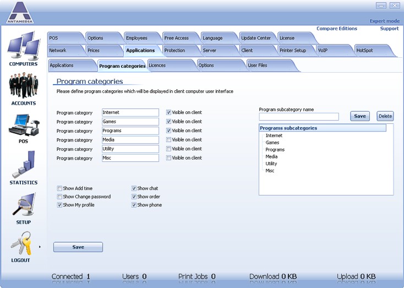Click the Utility category name field

[x=130, y=149]
